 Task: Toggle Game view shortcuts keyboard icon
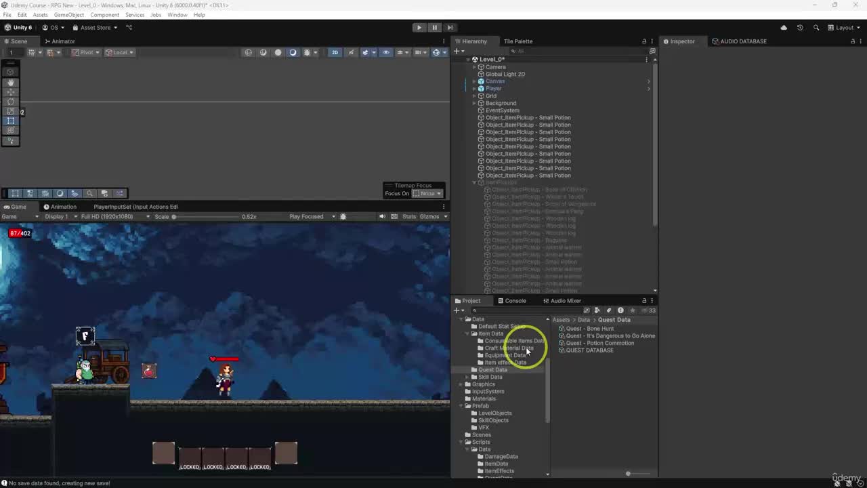[394, 217]
